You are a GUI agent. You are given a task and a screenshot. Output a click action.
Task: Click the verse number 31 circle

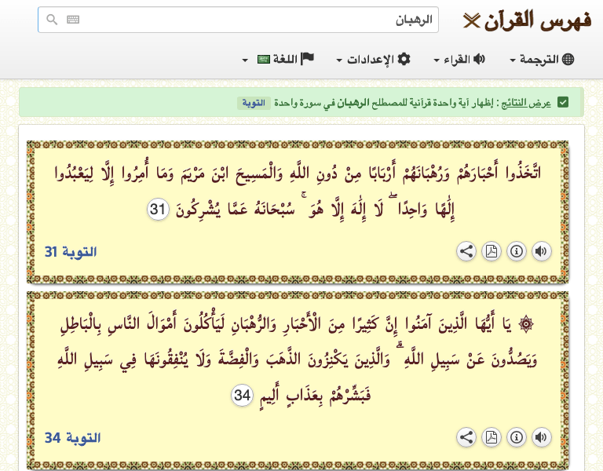coord(158,209)
